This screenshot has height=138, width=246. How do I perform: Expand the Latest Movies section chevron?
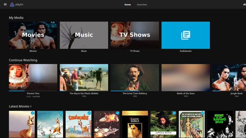pos(31,106)
